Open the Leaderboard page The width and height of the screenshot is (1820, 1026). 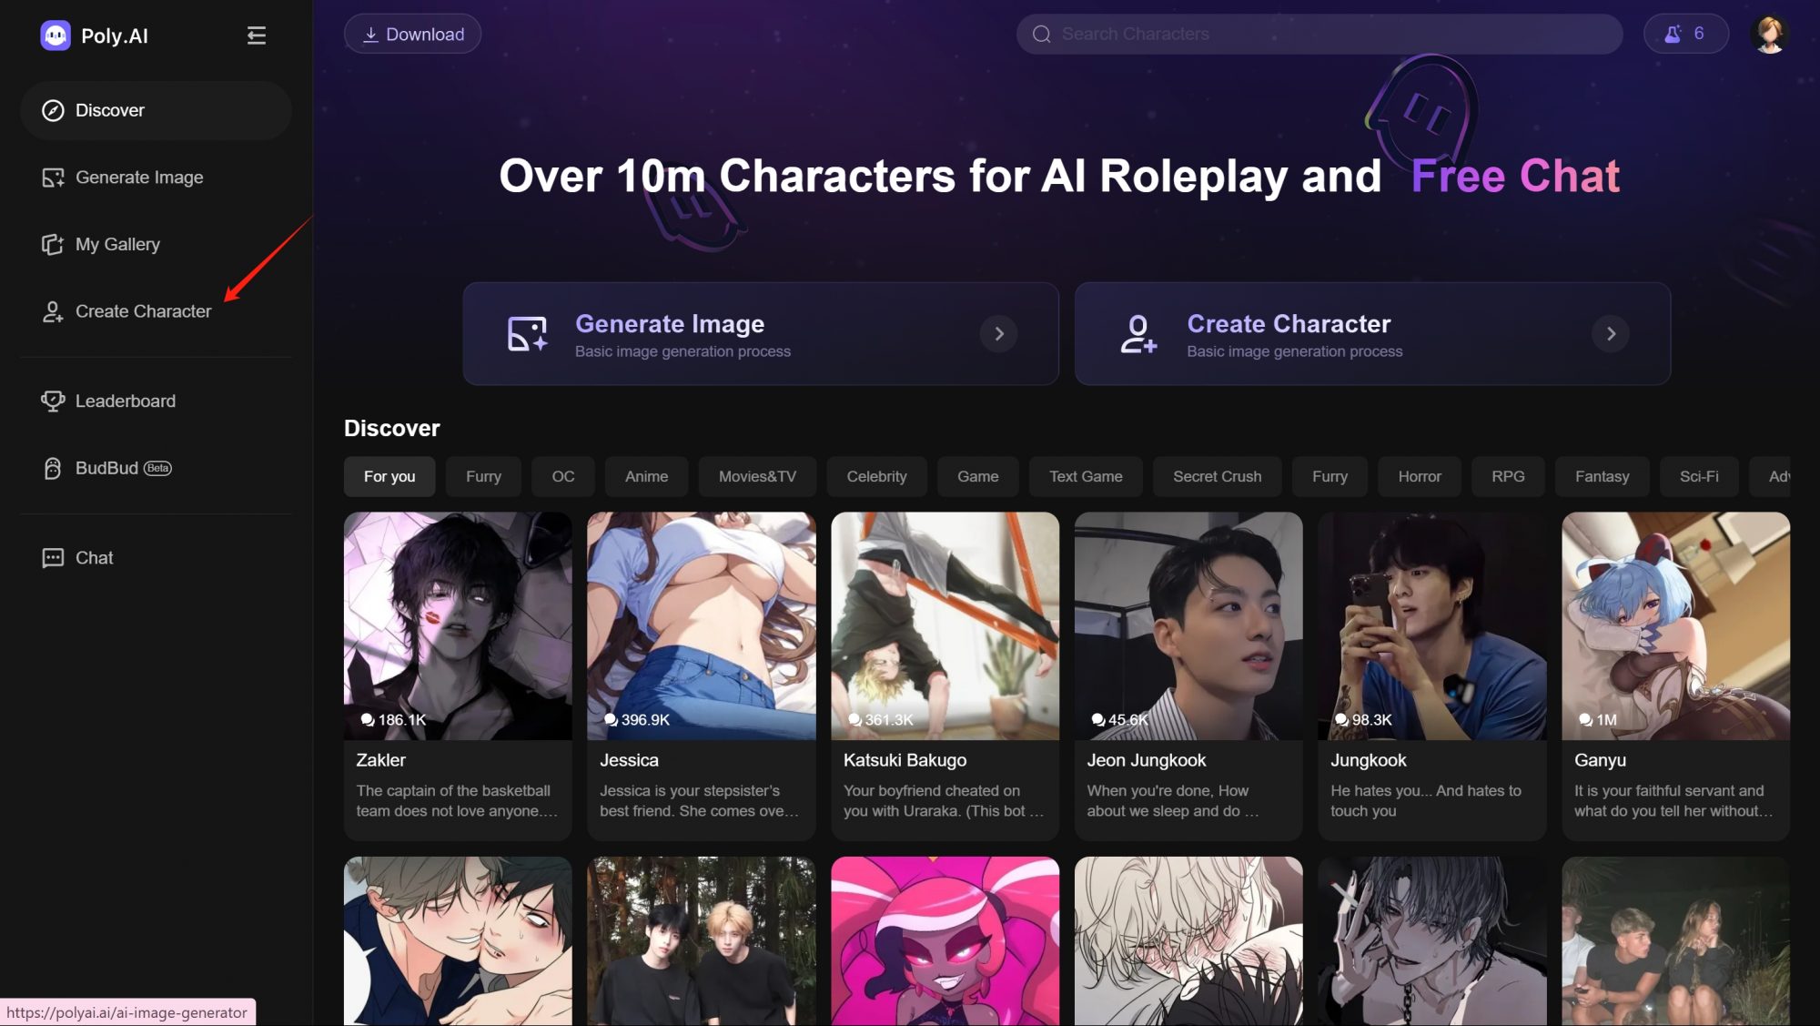click(x=156, y=401)
